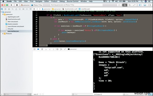Pause program execution

(x=42, y=49)
